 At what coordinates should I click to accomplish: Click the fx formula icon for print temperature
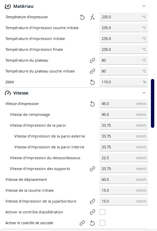coord(92,17)
